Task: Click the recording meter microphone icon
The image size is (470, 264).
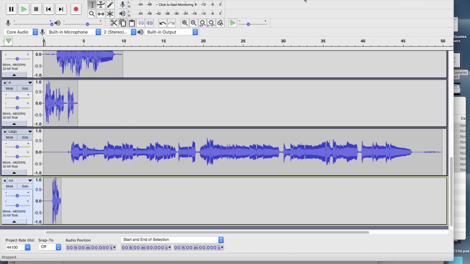Action: click(x=122, y=4)
